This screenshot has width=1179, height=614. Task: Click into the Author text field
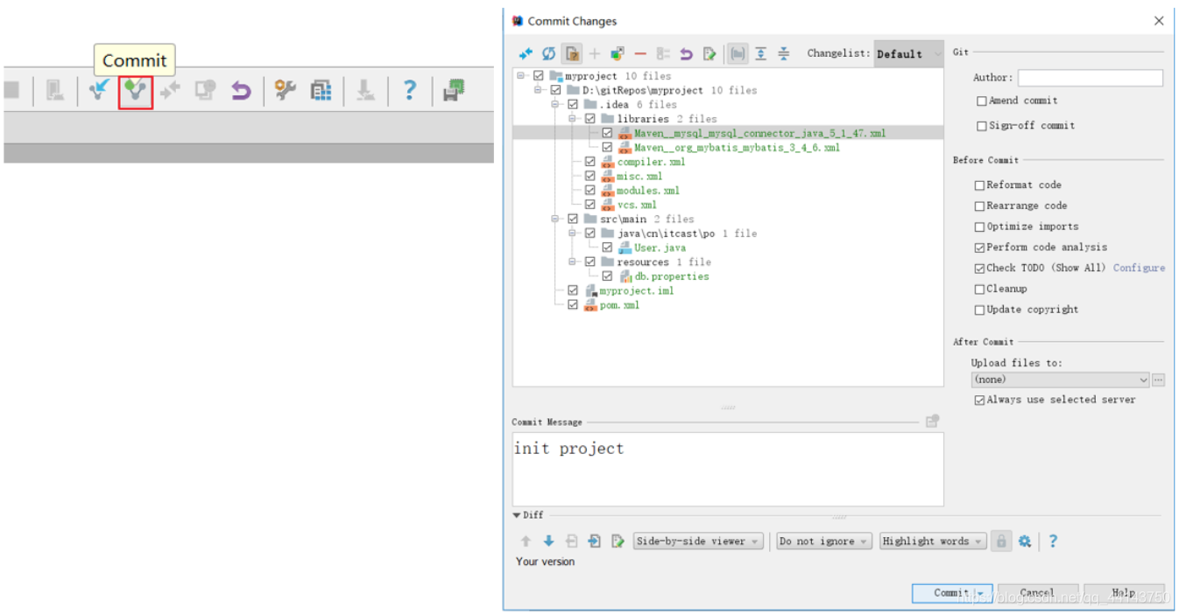(x=1091, y=78)
